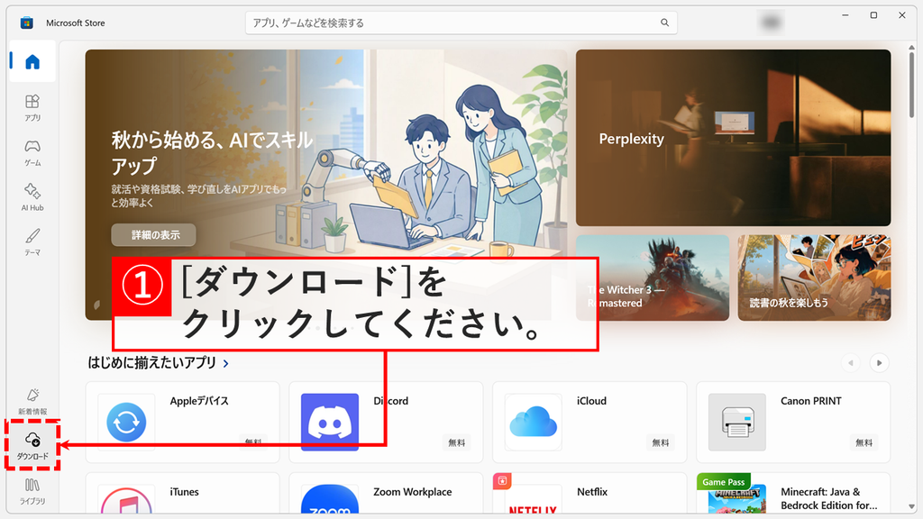Screen dimensions: 923x519
Task: Click the 無料 label on iCloud card
Action: coord(661,442)
